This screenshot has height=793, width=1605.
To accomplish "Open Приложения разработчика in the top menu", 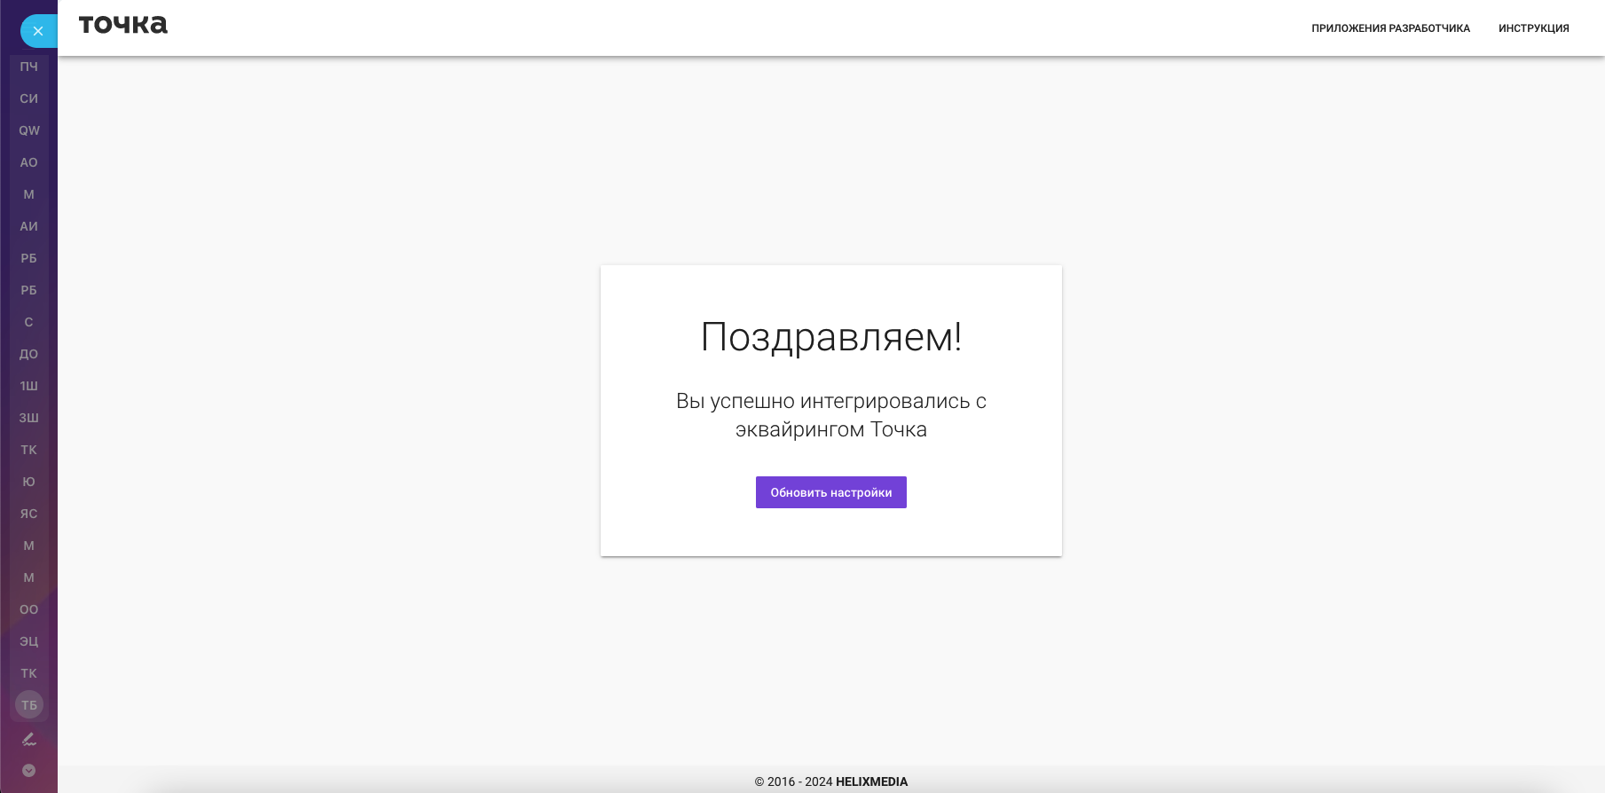I will click(x=1391, y=28).
